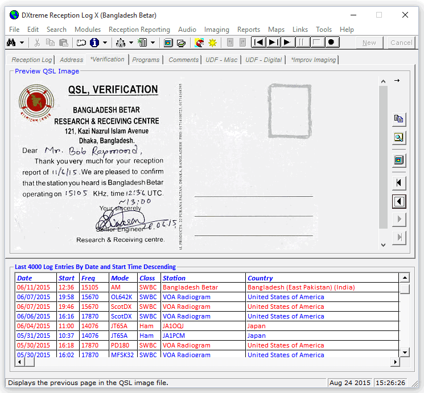
Task: Switch to the Address tab
Action: click(x=71, y=60)
